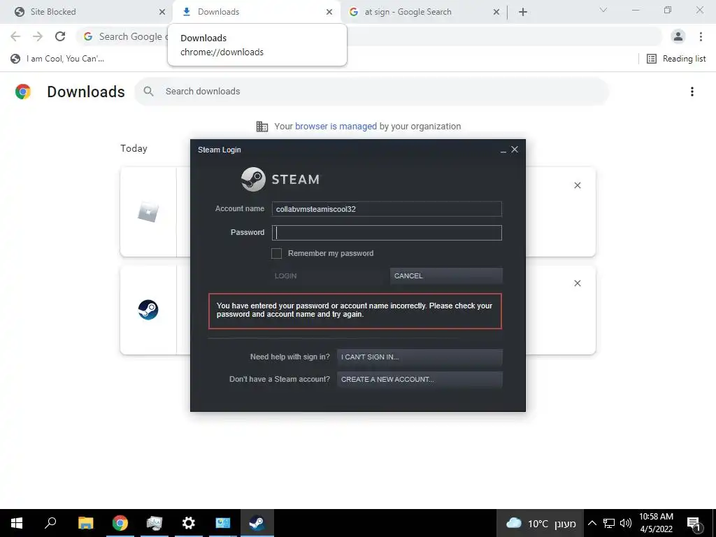Close the Steam Login dialog
716x537 pixels.
515,150
